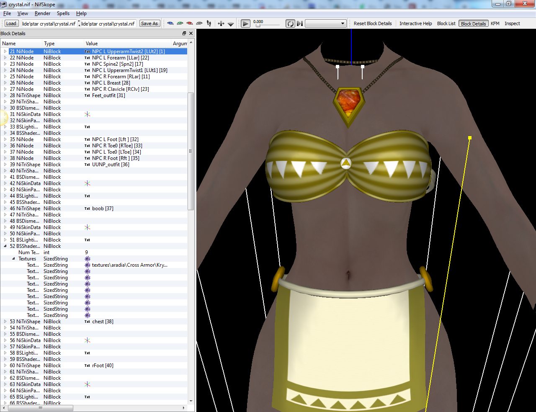Toggle the Block List panel
536x412 pixels.
tap(446, 23)
